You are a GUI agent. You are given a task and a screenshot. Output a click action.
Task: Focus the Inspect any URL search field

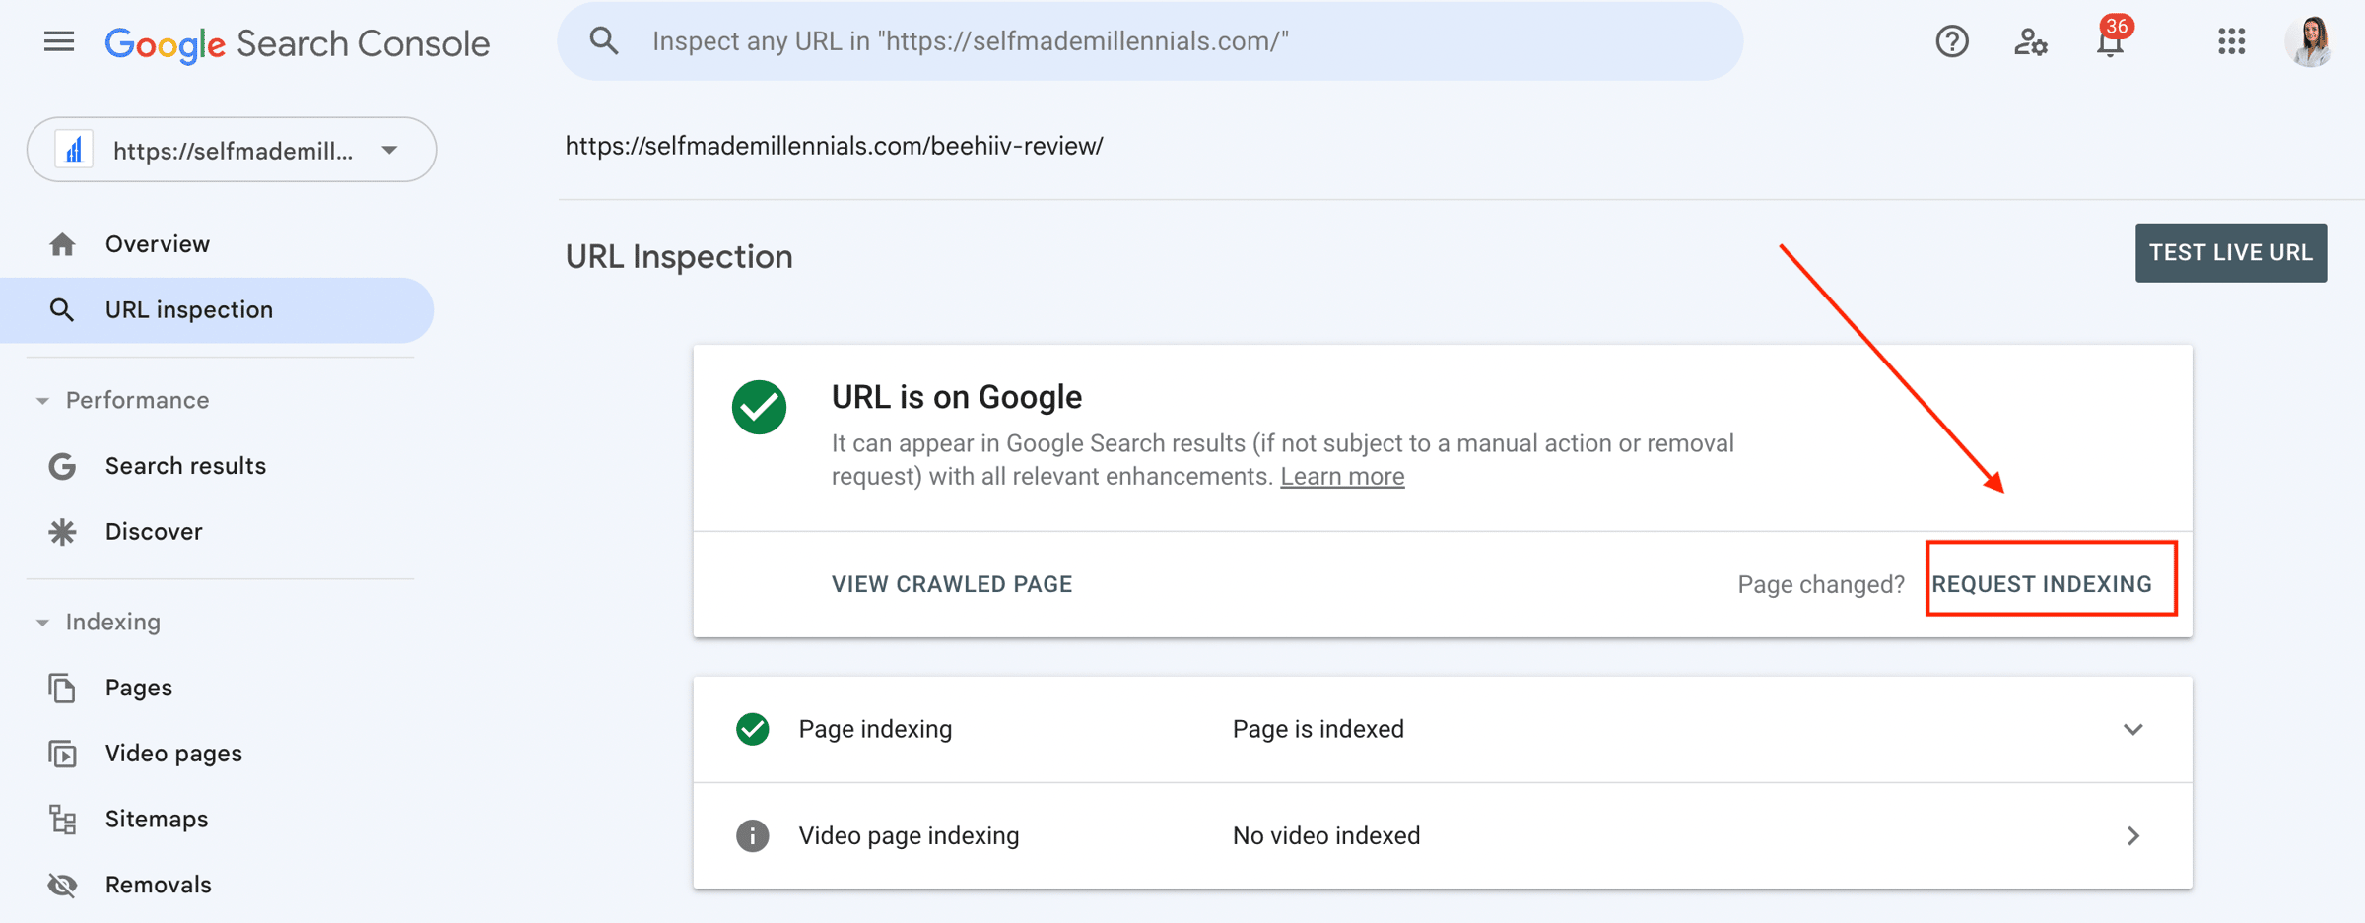click(1150, 41)
